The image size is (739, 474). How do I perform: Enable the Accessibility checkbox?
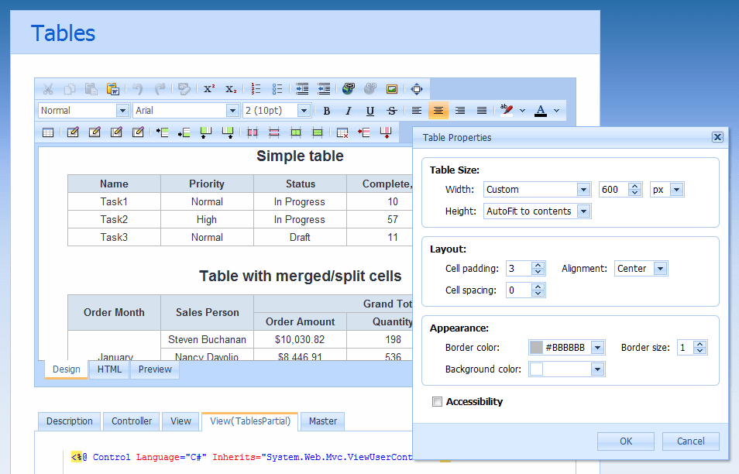[x=437, y=402]
